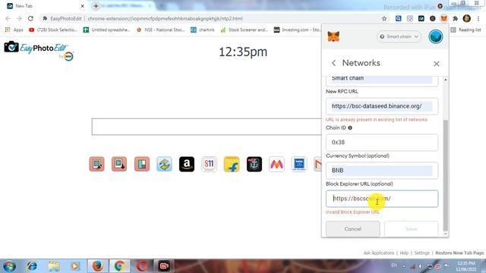Screen dimensions: 486x273
Task: Click Restore New Tab Page
Action: [x=459, y=253]
